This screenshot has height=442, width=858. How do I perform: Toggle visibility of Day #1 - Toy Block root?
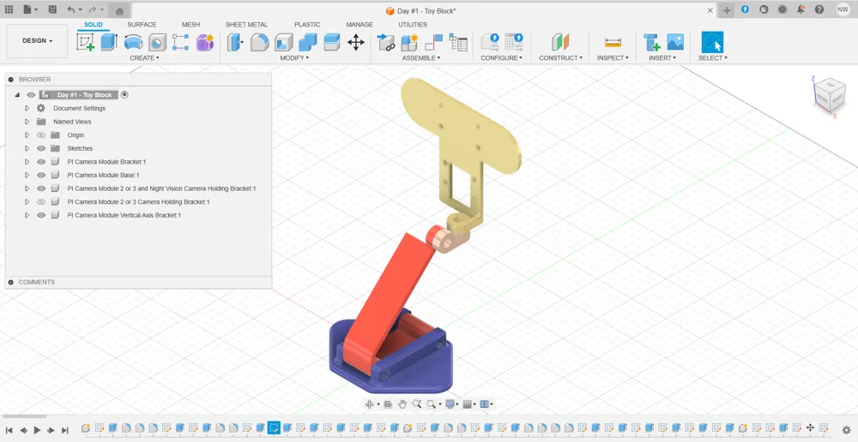point(31,94)
